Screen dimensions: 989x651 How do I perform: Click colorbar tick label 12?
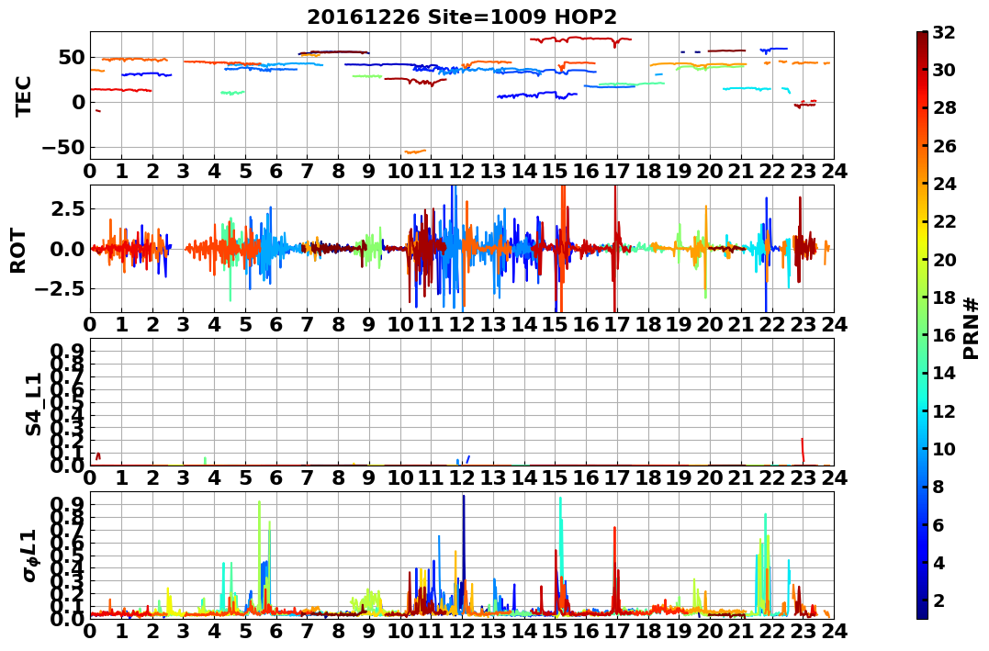coord(944,410)
